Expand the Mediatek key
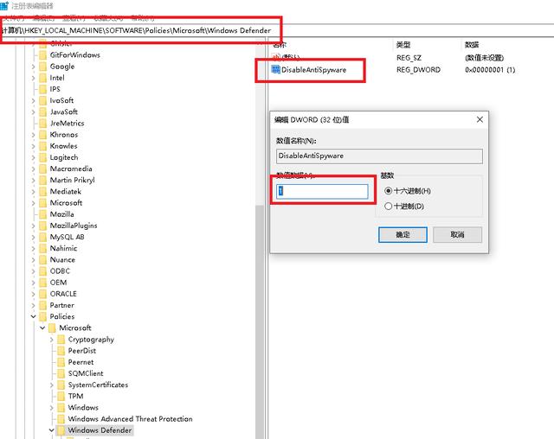Screen dimensions: 554x439 (x=33, y=192)
